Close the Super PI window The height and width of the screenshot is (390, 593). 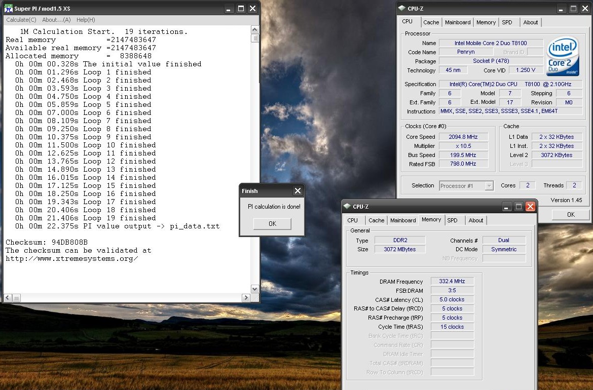click(252, 8)
